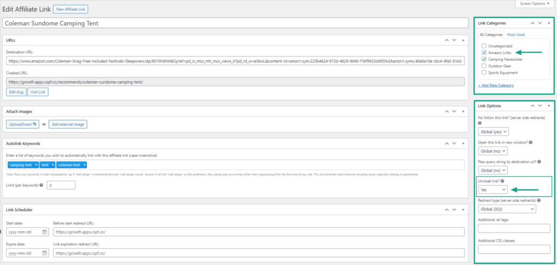557x265 pixels.
Task: Switch to the Most Used tab
Action: point(517,35)
